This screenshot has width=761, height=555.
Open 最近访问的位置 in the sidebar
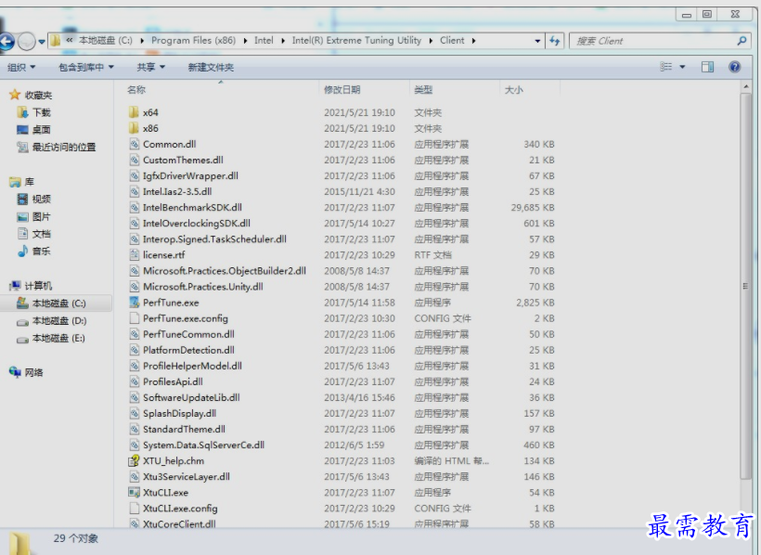tap(64, 148)
